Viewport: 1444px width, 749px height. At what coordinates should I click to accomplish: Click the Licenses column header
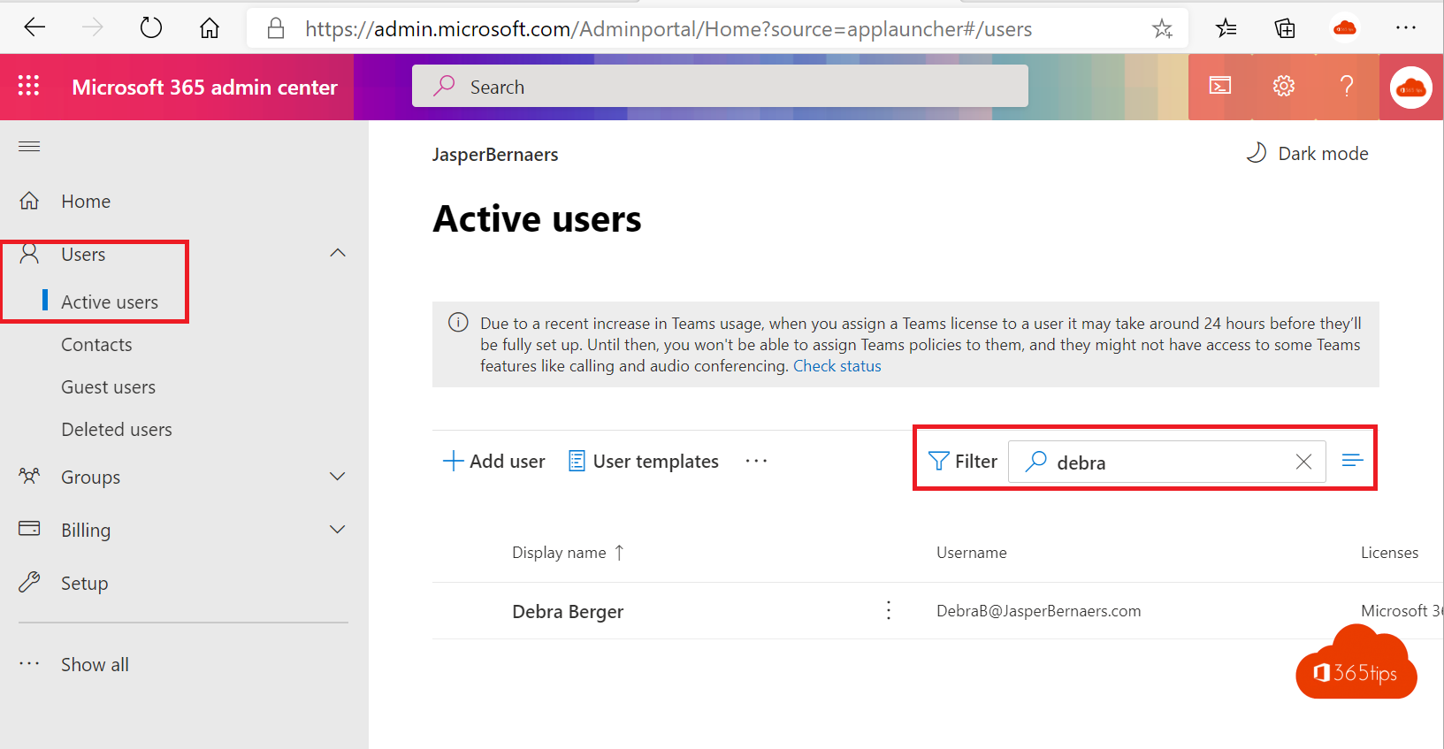[x=1389, y=553]
